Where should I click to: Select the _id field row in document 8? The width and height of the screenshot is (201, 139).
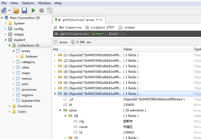pos(126,99)
